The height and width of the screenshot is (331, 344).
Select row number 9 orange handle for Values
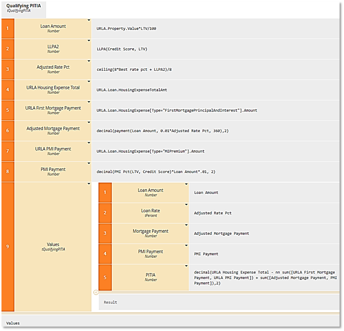coord(7,246)
